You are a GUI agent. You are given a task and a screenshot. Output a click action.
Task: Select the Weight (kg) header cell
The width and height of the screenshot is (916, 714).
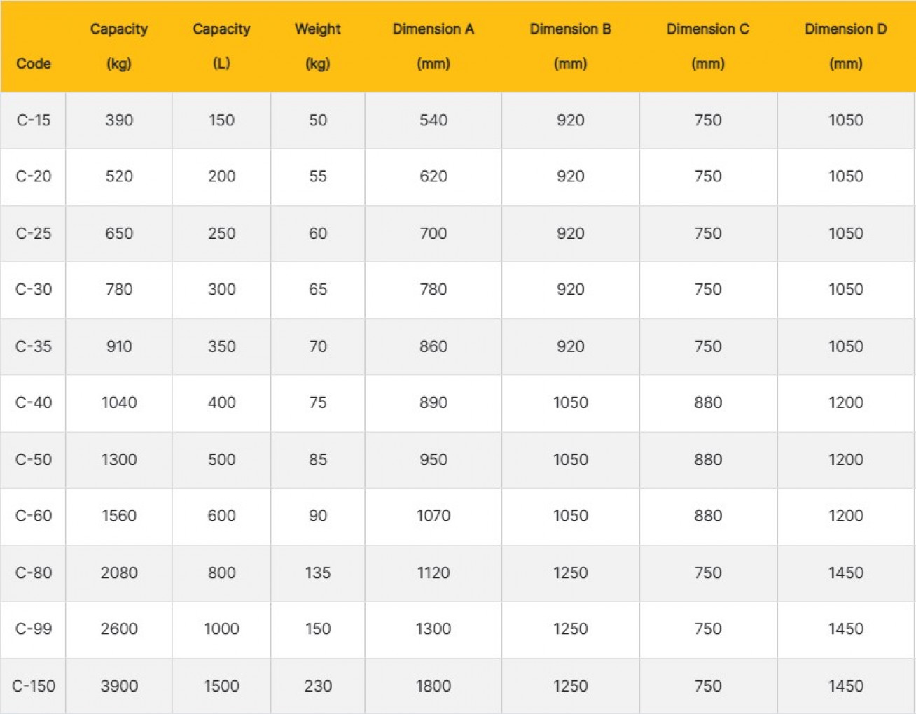(x=317, y=46)
